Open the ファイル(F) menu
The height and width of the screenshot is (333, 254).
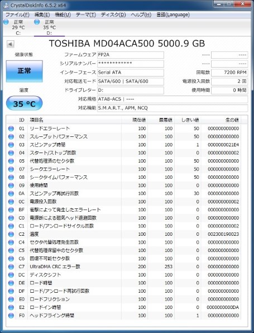[x=17, y=15]
